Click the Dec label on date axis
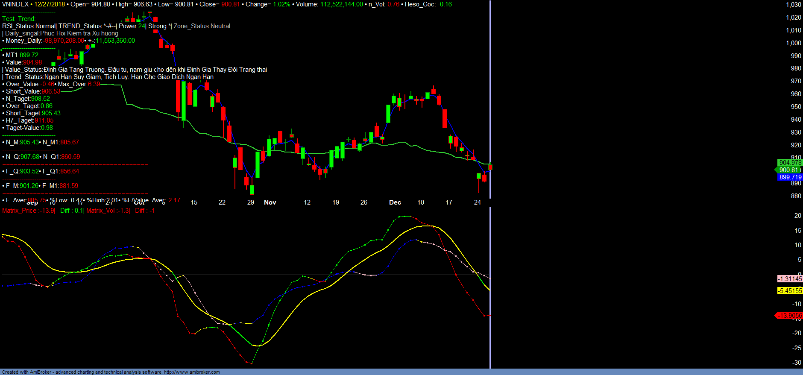 (x=395, y=202)
